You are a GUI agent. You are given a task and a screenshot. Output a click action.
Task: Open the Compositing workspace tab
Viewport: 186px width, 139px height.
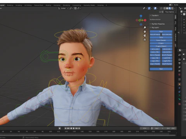point(77,5)
